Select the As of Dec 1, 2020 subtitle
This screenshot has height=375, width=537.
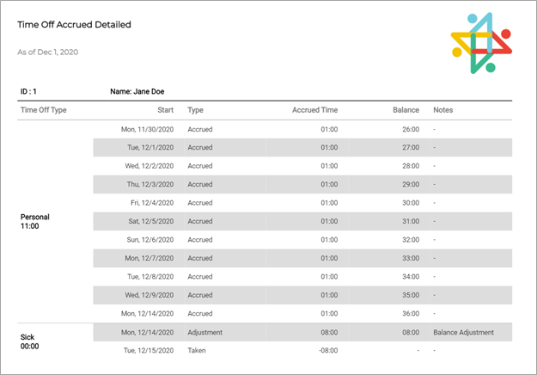click(x=47, y=52)
